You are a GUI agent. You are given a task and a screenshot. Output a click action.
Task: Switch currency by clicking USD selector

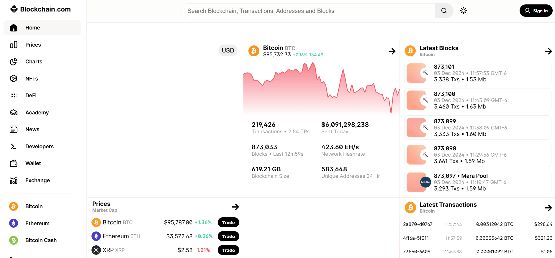click(228, 50)
